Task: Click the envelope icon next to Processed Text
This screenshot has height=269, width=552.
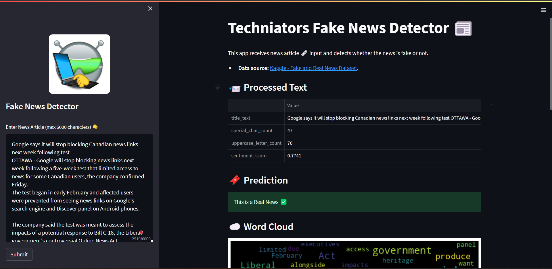Action: [235, 89]
